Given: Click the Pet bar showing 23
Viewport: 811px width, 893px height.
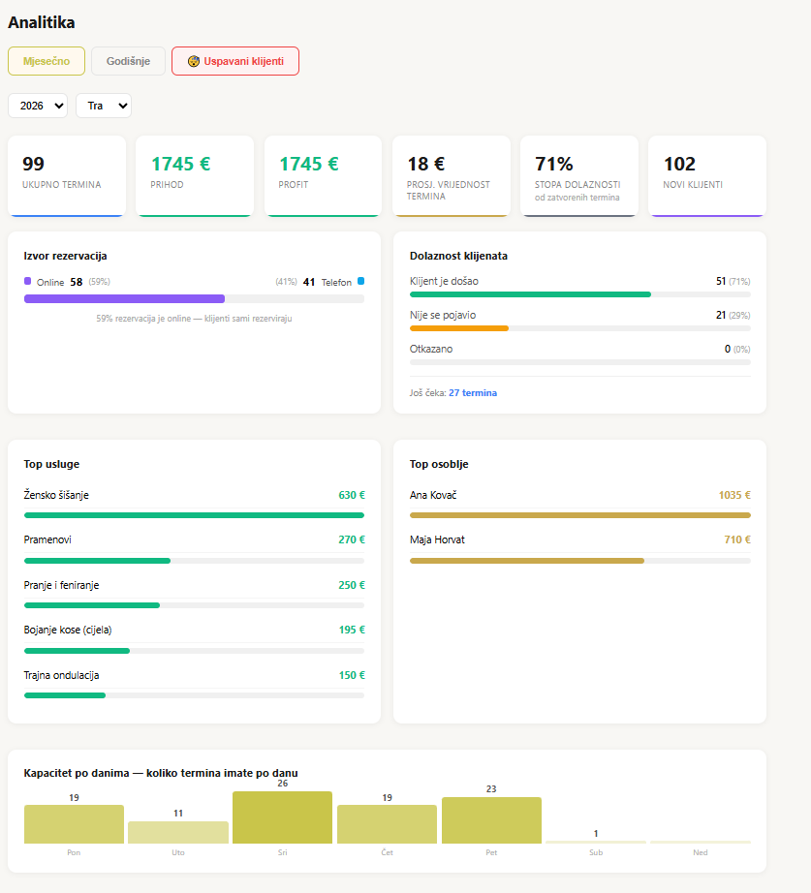Looking at the screenshot, I should [x=491, y=820].
